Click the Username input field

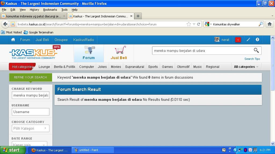pos(30,112)
